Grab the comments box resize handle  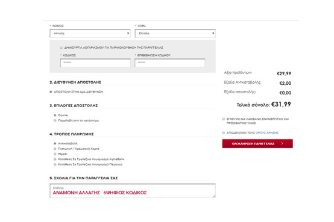tap(214, 196)
